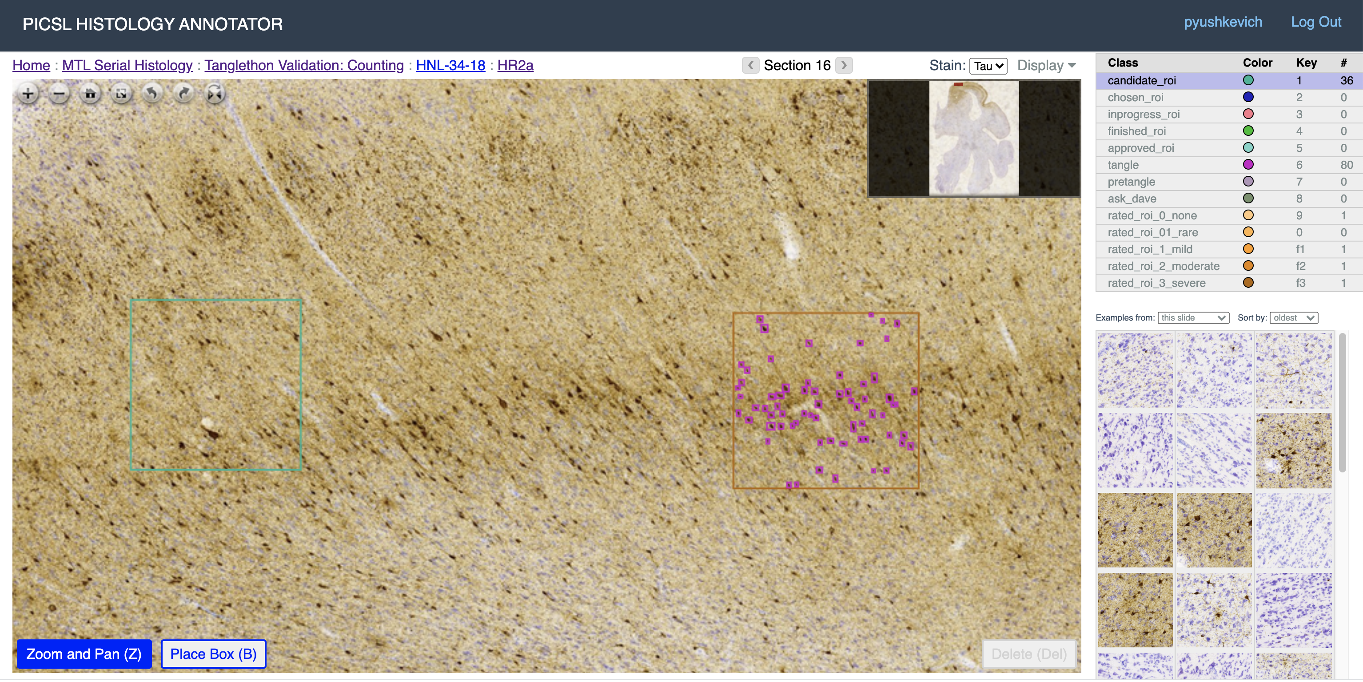
Task: Follow the Home breadcrumb link
Action: (x=31, y=65)
